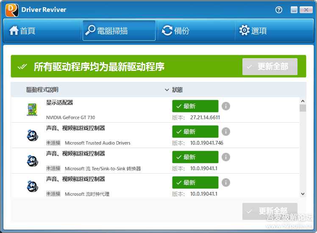Switch to the 電腦掃描 scan tab
Screen dimensions: 317x233
click(119, 31)
